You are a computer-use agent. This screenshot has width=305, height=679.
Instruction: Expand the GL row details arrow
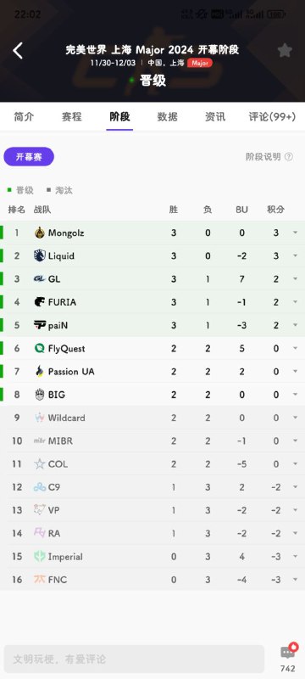click(x=296, y=279)
